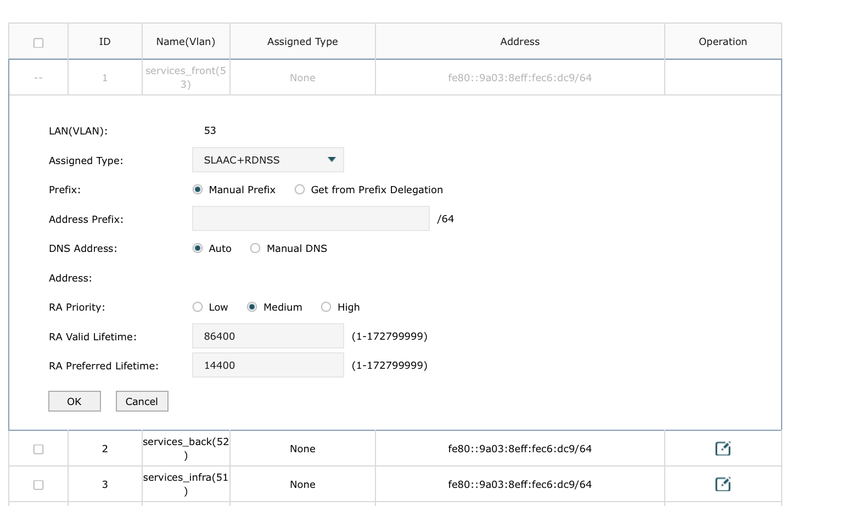The width and height of the screenshot is (864, 506).
Task: Open the Assigned Type dropdown
Action: click(x=268, y=160)
